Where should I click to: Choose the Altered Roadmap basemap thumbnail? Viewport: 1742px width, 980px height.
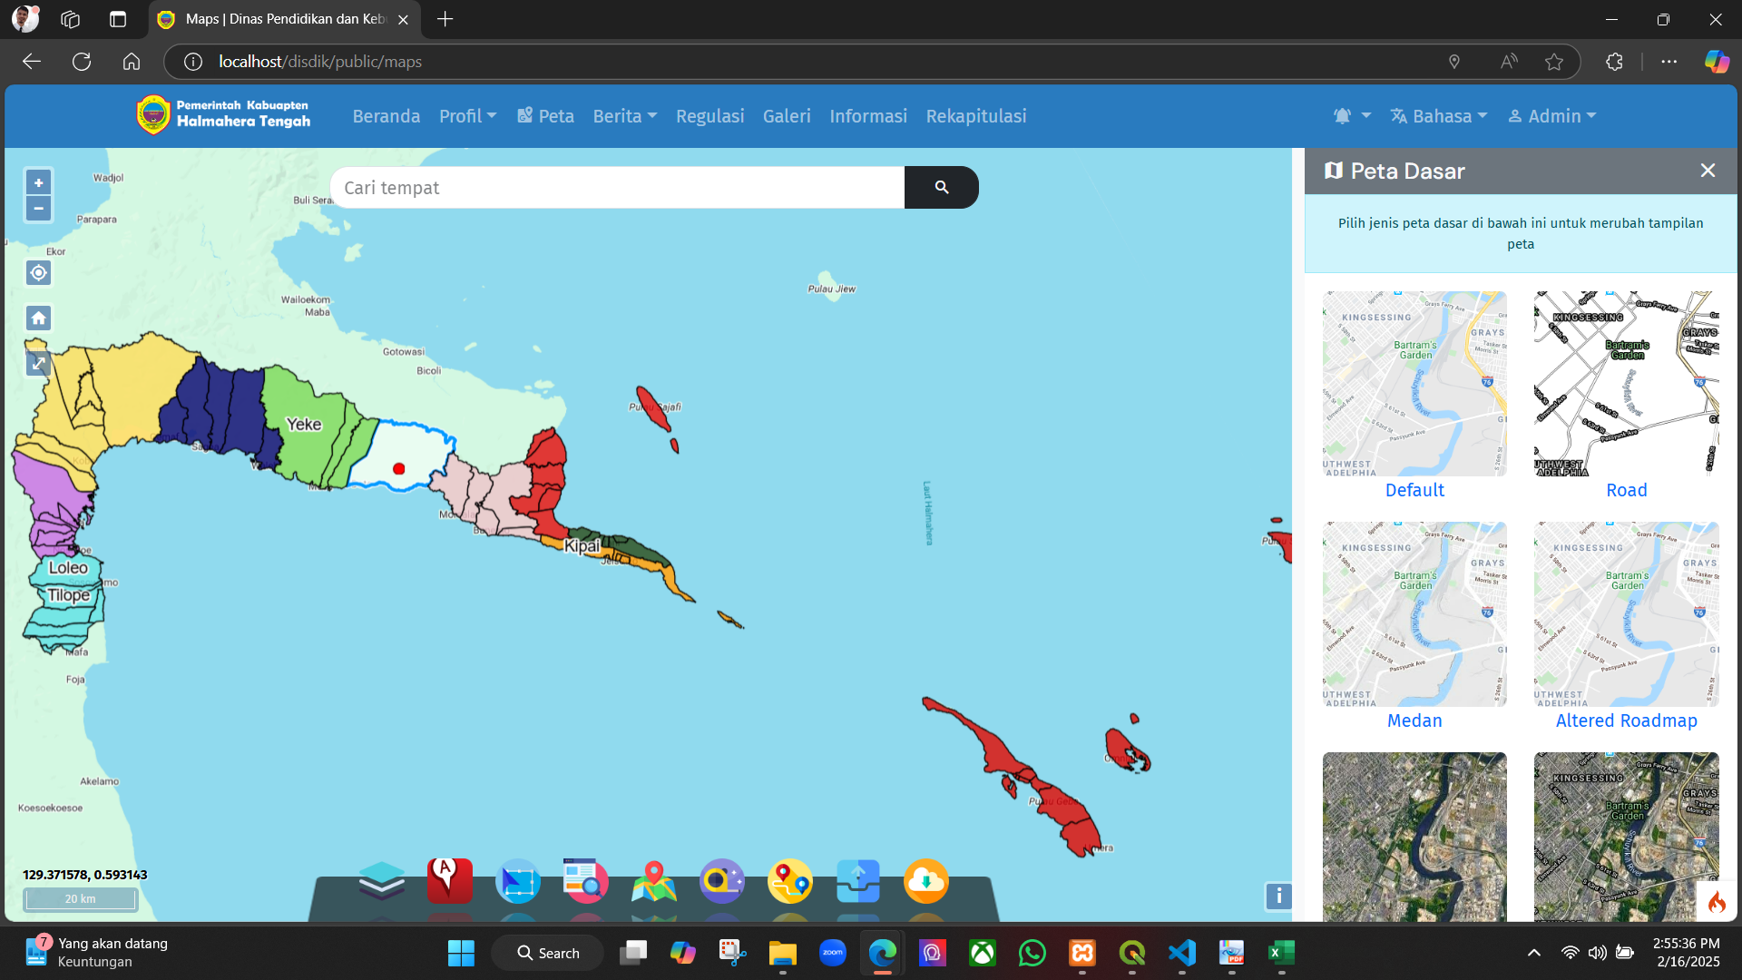tap(1626, 614)
